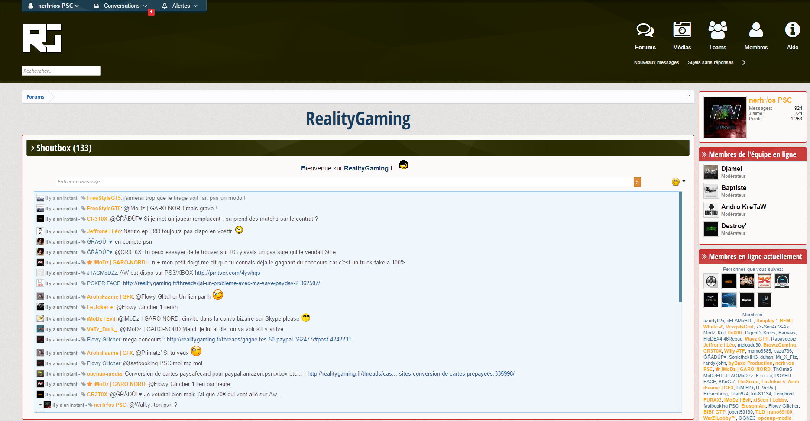Open the nerh√os PSC account dropdown
Screen dimensions: 810x421
point(54,6)
